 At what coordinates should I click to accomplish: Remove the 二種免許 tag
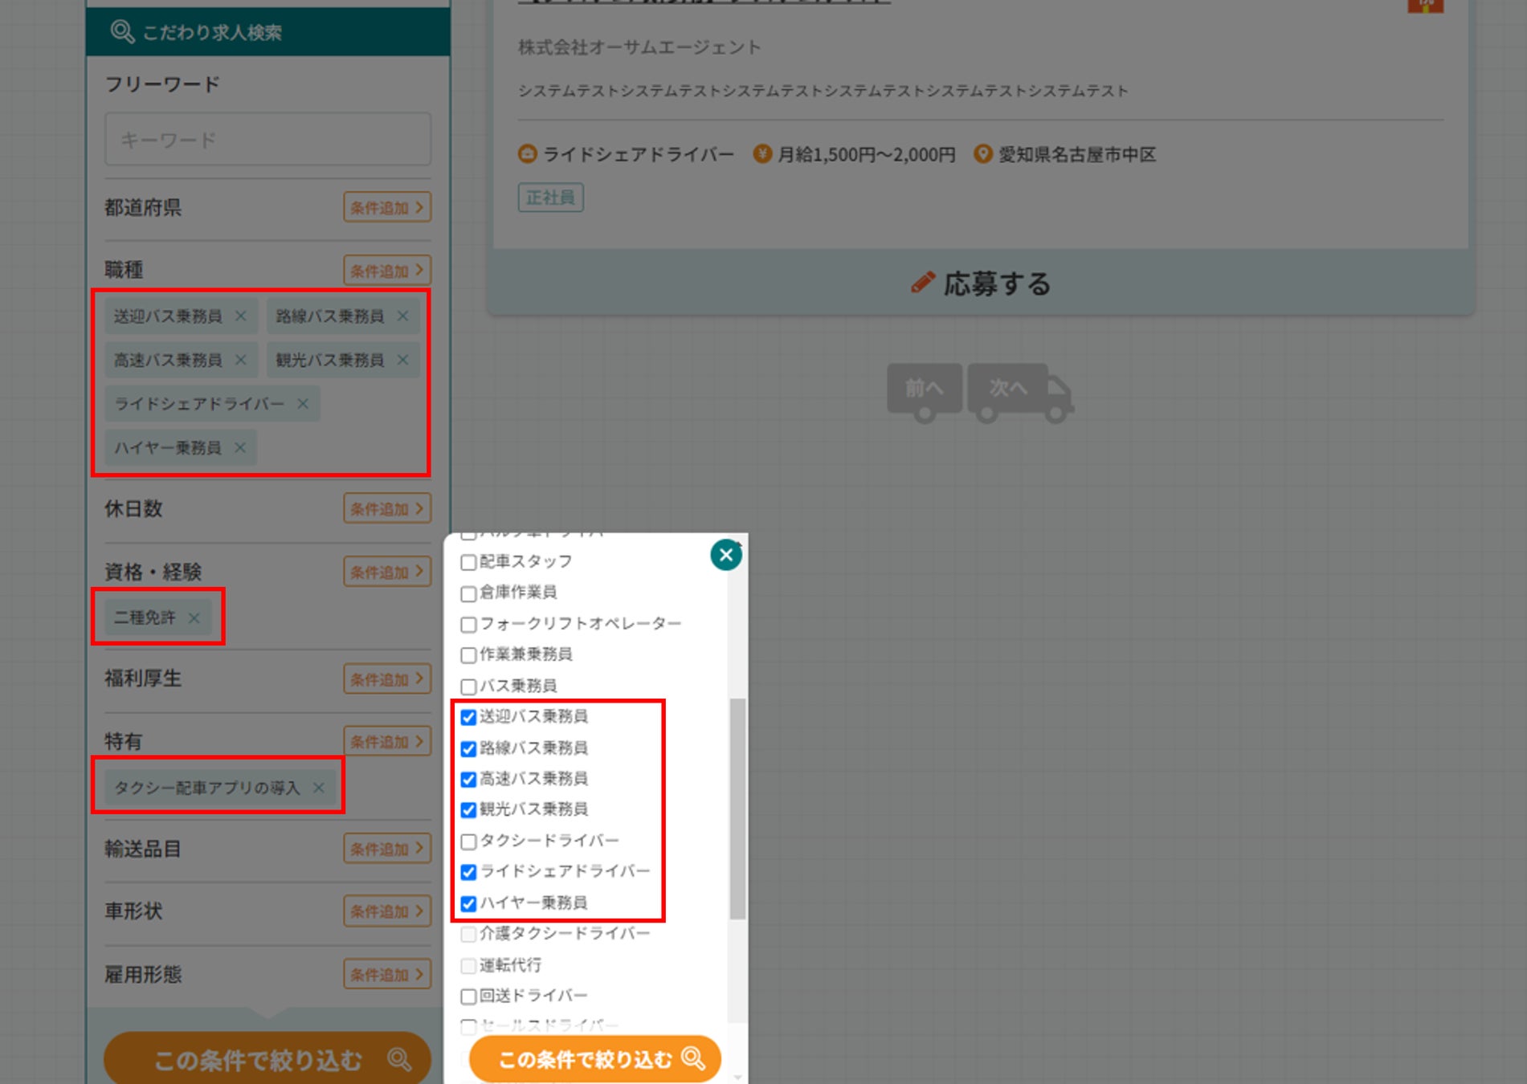coord(194,617)
